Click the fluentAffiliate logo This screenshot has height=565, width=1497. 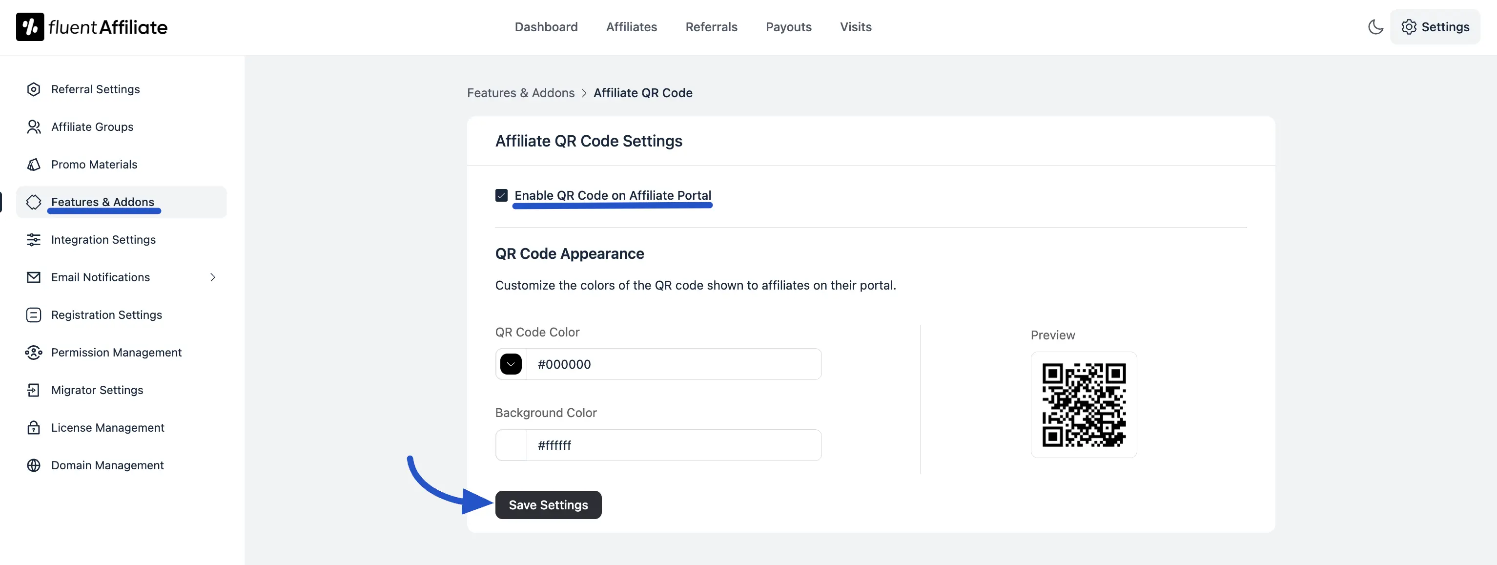tap(91, 26)
